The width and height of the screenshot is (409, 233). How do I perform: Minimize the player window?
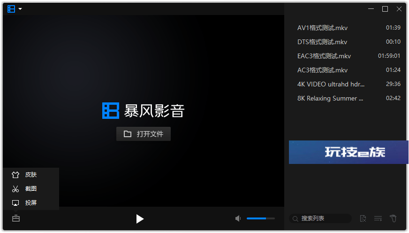[371, 9]
